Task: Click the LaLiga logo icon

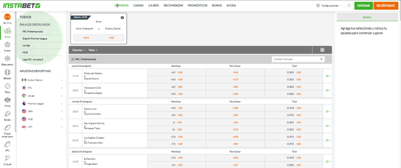Action: [x=24, y=95]
